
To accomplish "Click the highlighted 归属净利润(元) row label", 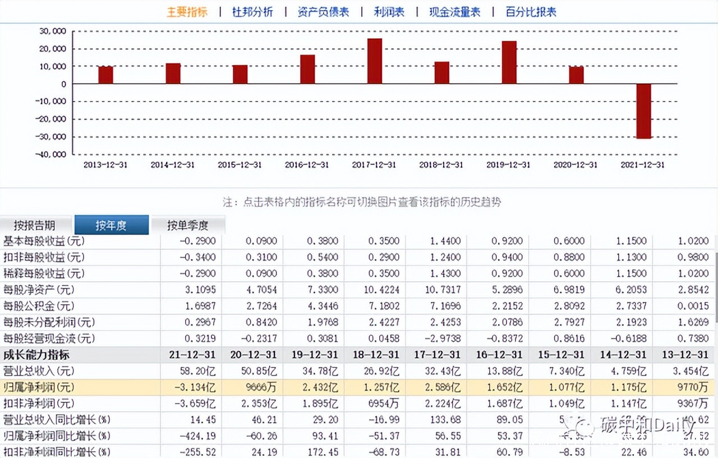I will coord(39,387).
